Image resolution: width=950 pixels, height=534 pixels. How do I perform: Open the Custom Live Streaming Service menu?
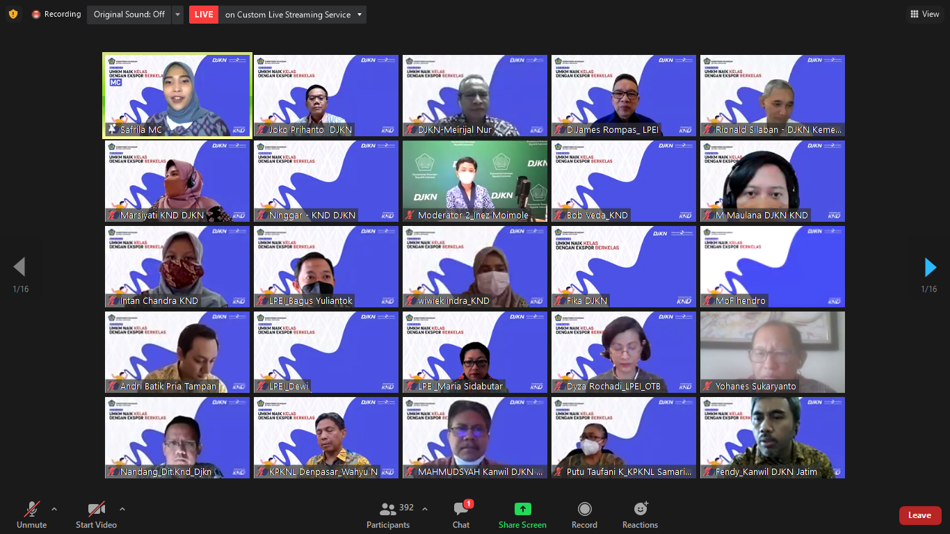293,15
